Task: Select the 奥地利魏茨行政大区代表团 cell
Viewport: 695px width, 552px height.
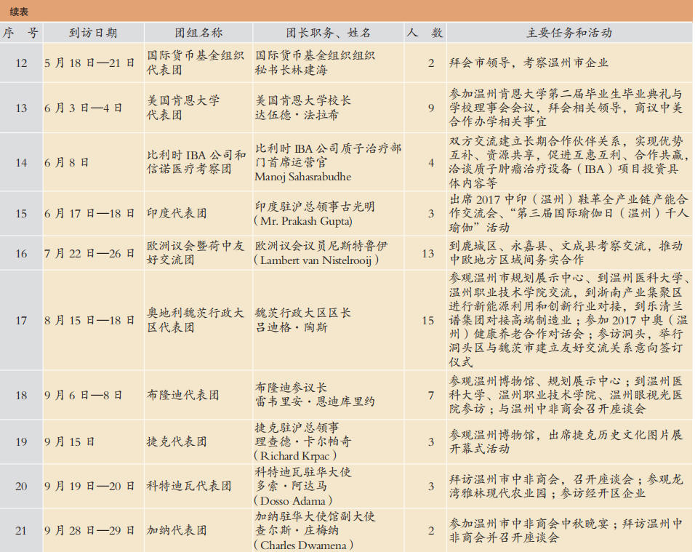Action: click(x=198, y=321)
